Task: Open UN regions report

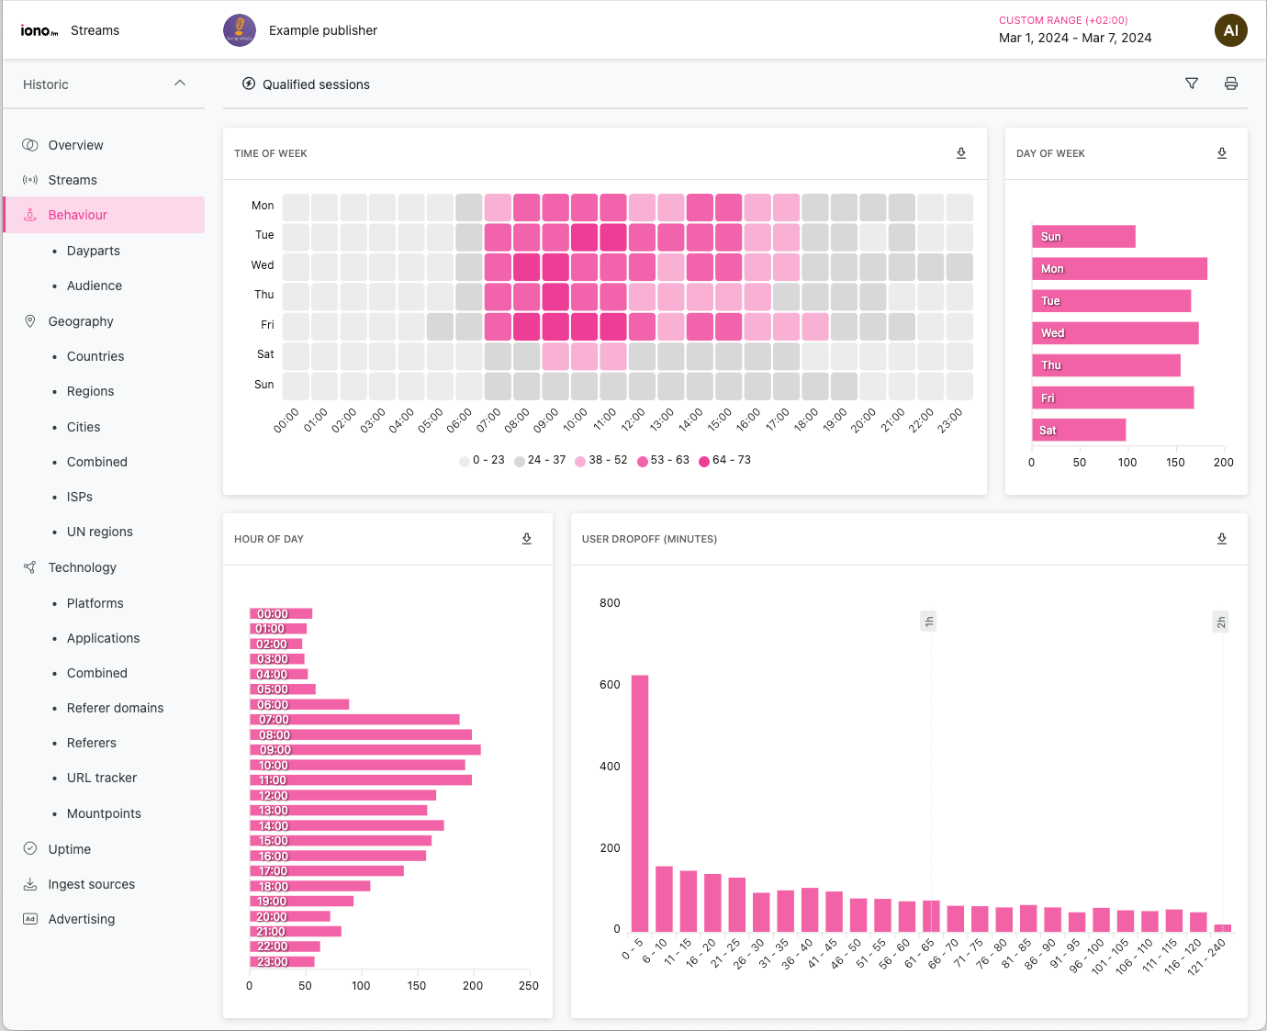Action: pos(100,532)
